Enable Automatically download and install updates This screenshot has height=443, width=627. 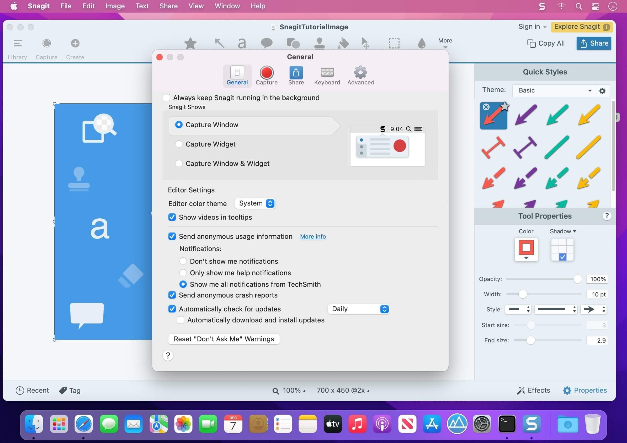point(181,320)
